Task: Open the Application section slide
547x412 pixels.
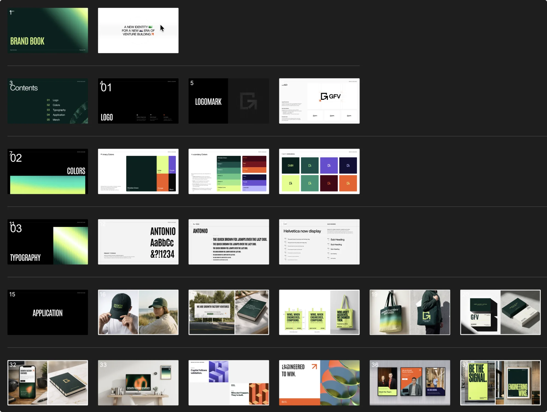Action: 48,312
